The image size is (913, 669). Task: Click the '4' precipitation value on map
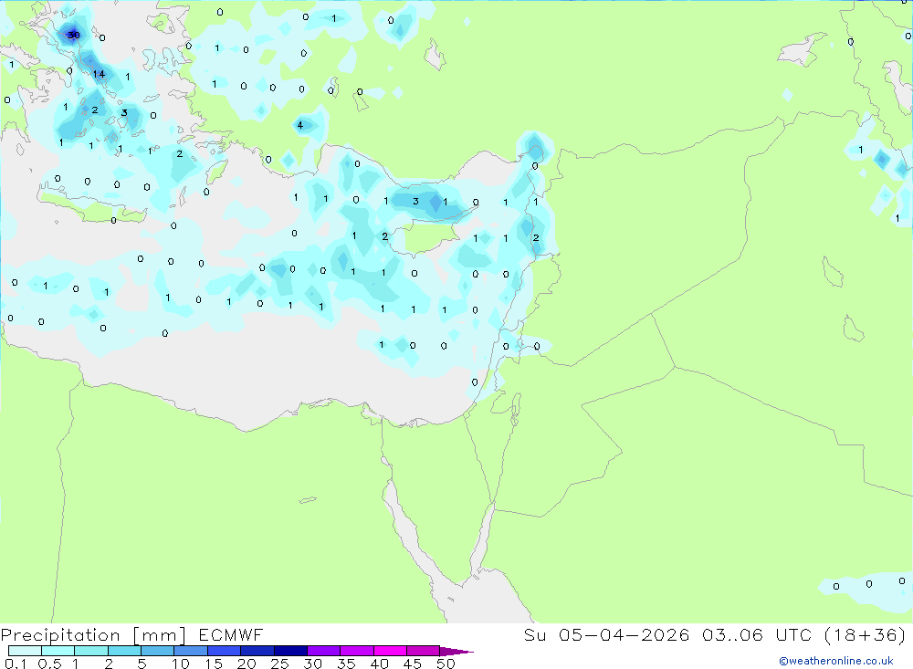[x=299, y=125]
